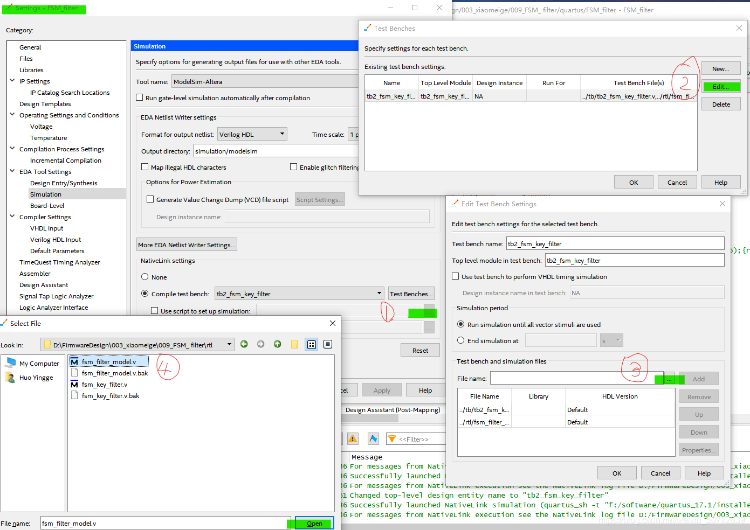Image resolution: width=750 pixels, height=530 pixels.
Task: Open the simulation time unit dropdown
Action: tap(612, 340)
